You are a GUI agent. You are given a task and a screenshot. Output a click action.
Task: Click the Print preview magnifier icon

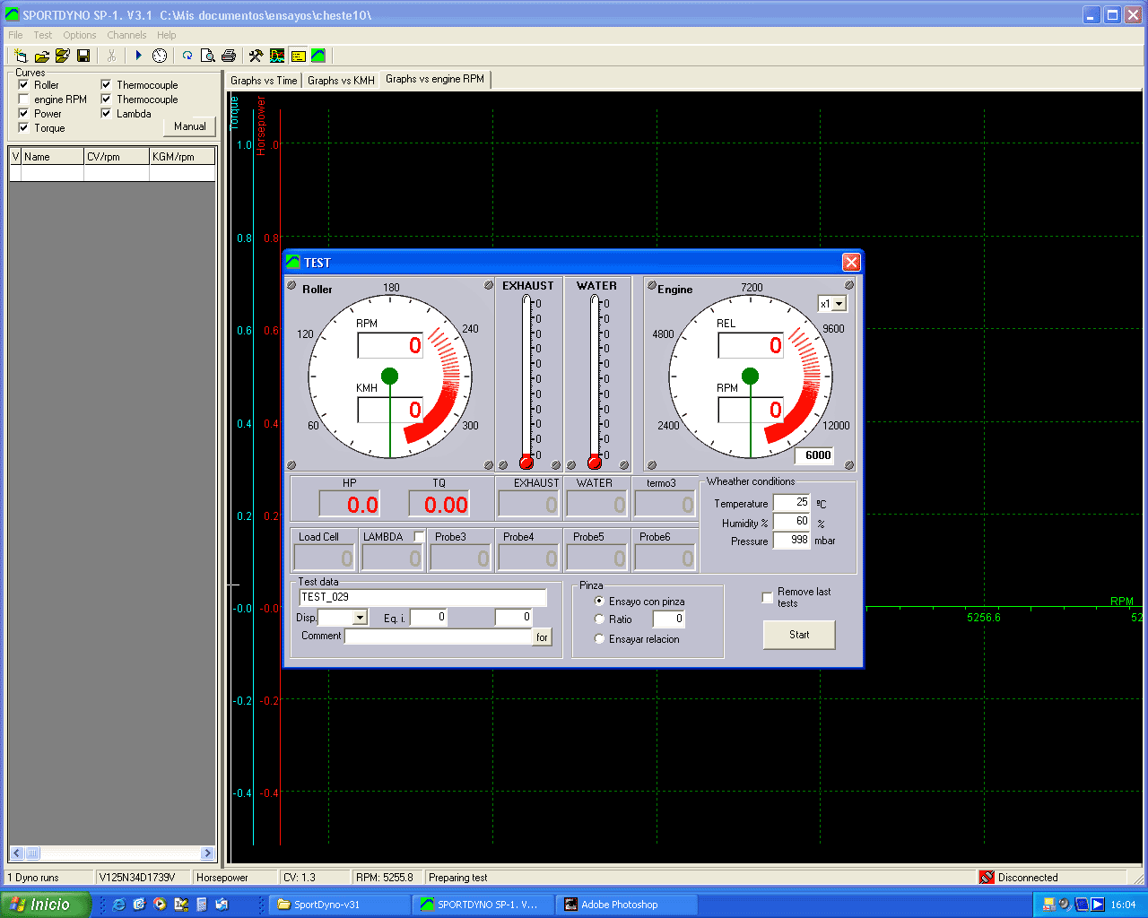207,56
